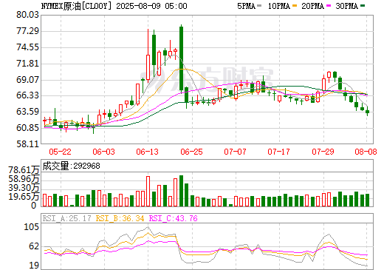Click the green 30PMA color marker
This screenshot has width=384, height=270.
click(363, 6)
